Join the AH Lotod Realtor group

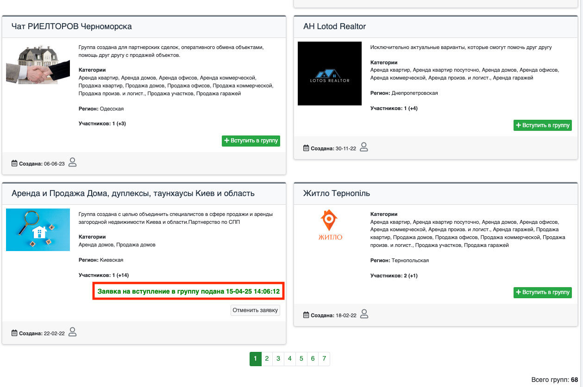[x=543, y=125]
